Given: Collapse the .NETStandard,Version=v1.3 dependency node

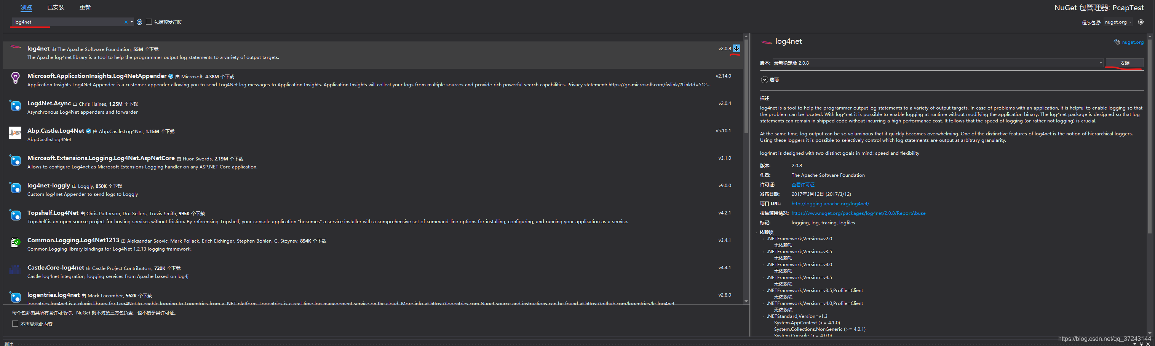Looking at the screenshot, I should tap(764, 316).
